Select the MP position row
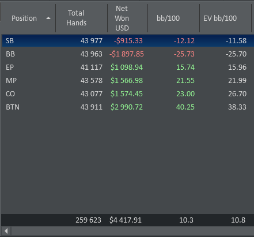The image size is (254, 237). point(128,81)
